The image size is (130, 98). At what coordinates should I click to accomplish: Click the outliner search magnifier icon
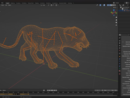[128, 5]
